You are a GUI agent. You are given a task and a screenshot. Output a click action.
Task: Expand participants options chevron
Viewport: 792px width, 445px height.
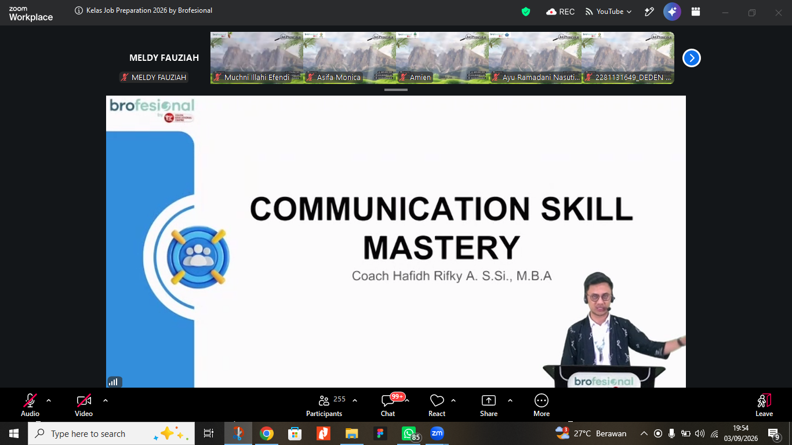(x=355, y=400)
